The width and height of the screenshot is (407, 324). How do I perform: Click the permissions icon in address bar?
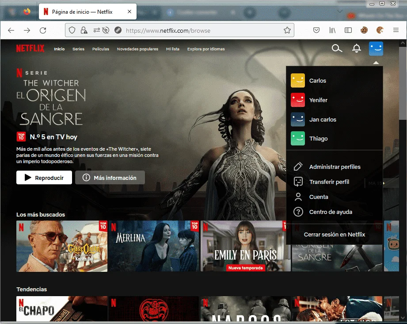coord(97,30)
